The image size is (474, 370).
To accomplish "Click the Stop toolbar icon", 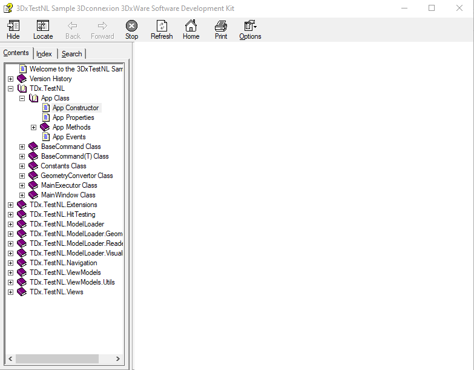I will click(131, 30).
